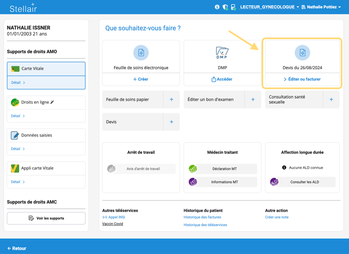Add a Feuille de soins papier
This screenshot has width=349, height=254.
[171, 100]
